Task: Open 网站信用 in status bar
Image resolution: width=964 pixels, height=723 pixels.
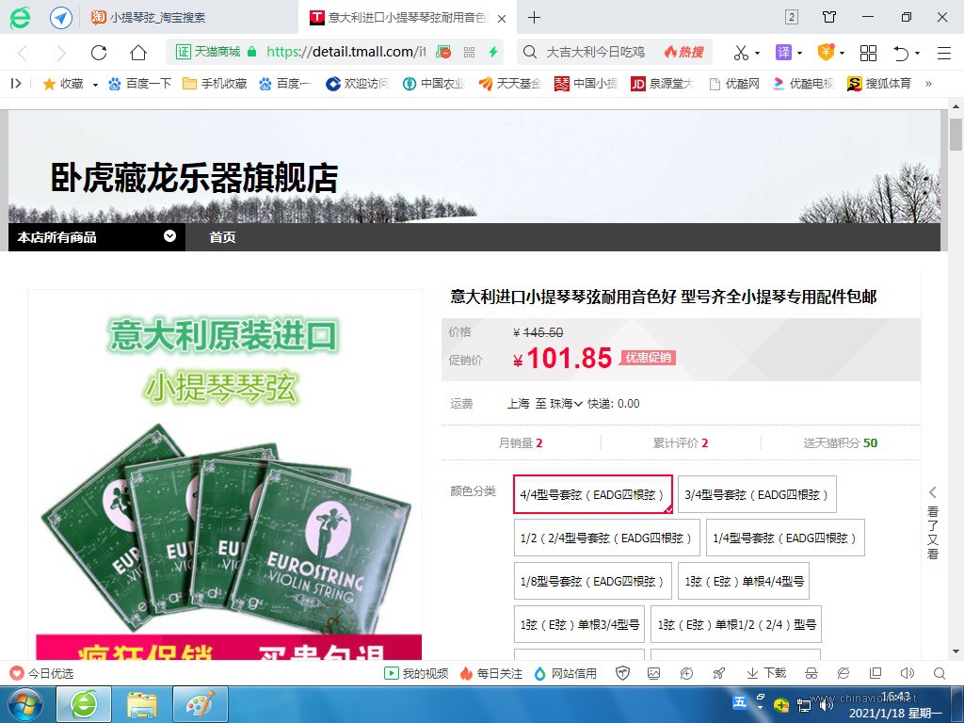Action: 566,673
